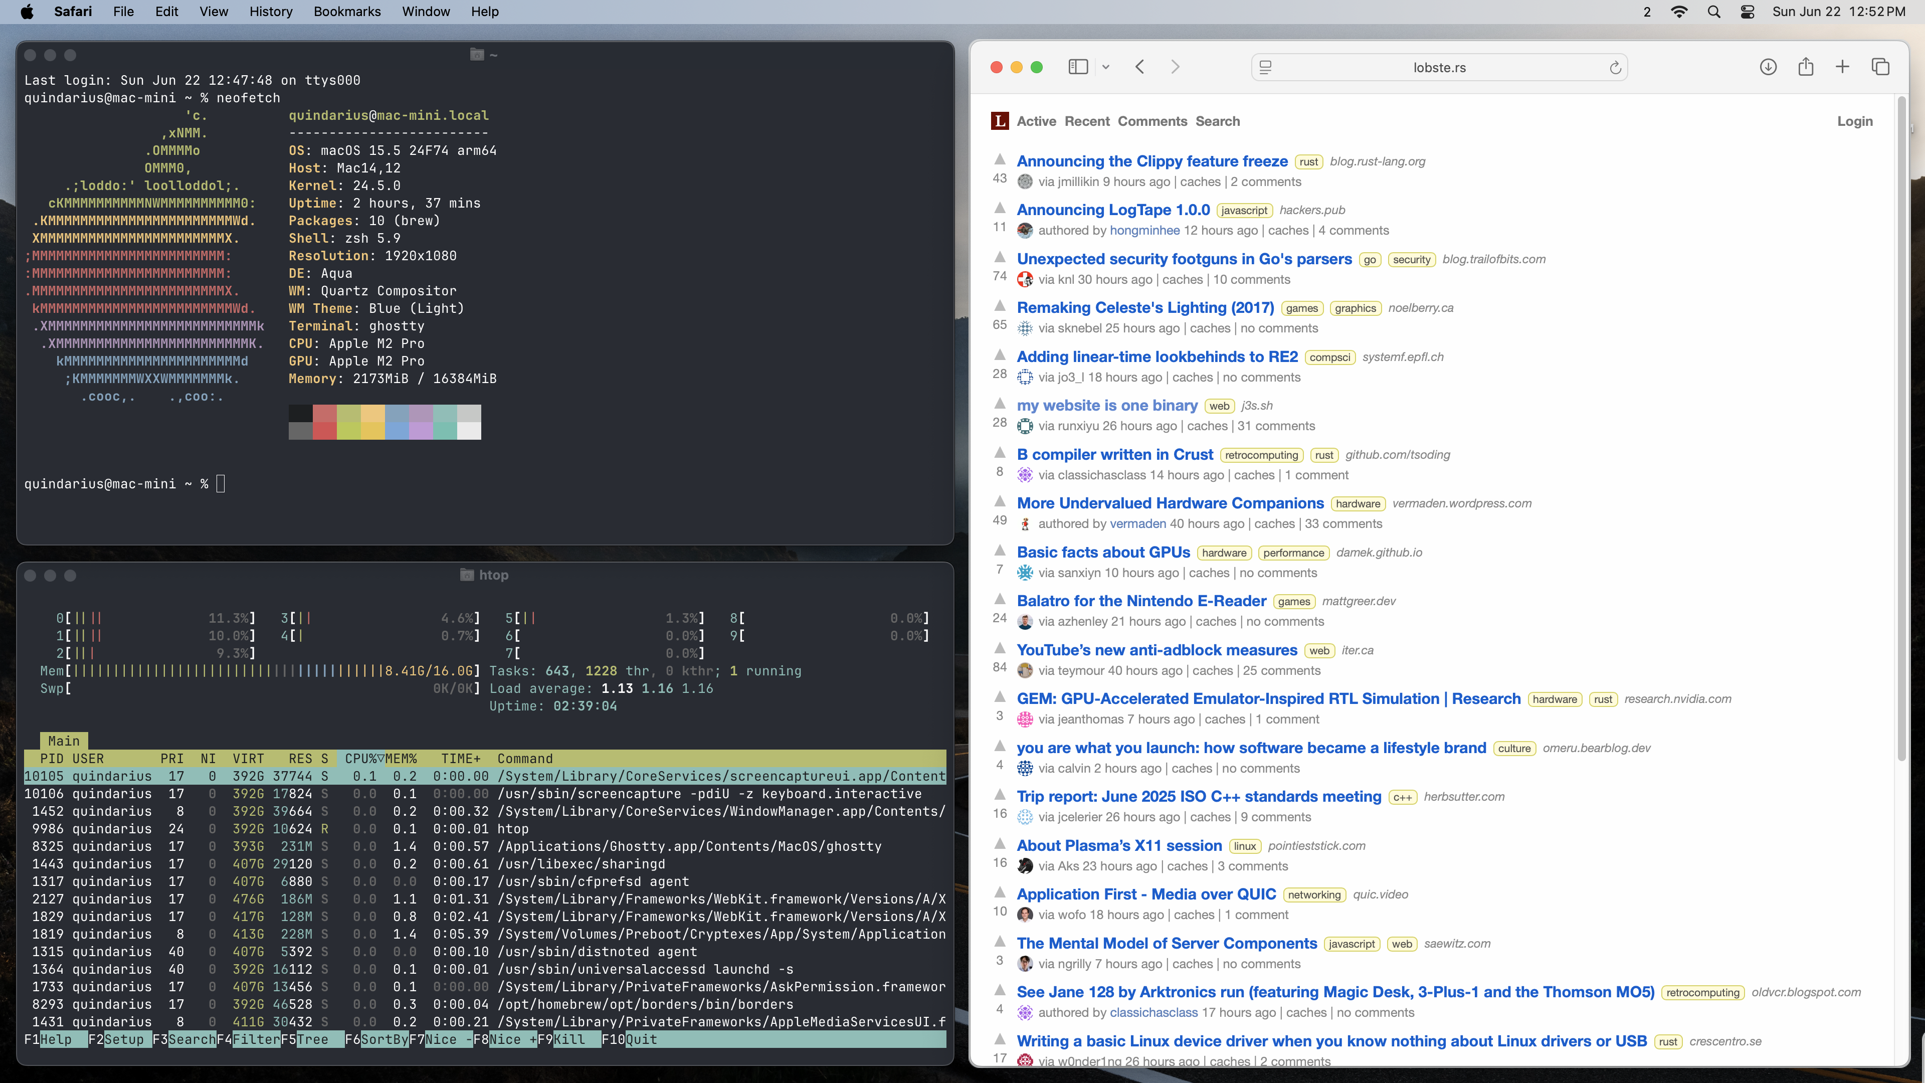Upvote the Basic facts about GPUs story
The image size is (1925, 1083).
[1000, 550]
